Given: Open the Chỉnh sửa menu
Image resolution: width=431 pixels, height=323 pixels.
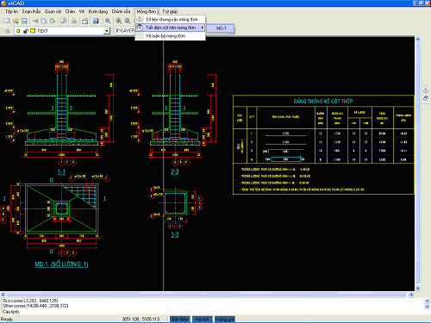Looking at the screenshot, I should pyautogui.click(x=121, y=11).
